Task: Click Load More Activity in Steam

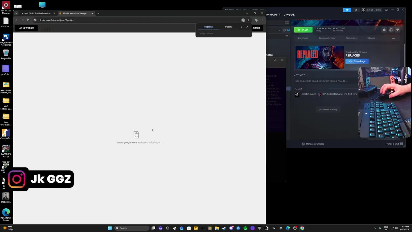Action: pyautogui.click(x=328, y=110)
